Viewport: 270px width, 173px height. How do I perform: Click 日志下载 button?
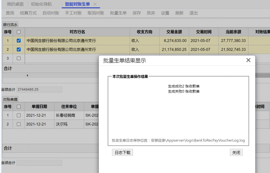tap(122, 152)
